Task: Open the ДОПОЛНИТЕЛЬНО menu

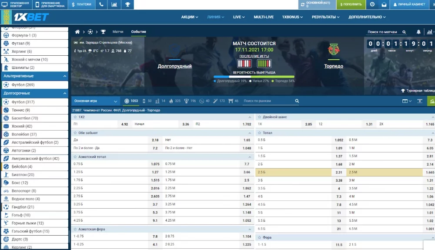Action: coord(367,17)
